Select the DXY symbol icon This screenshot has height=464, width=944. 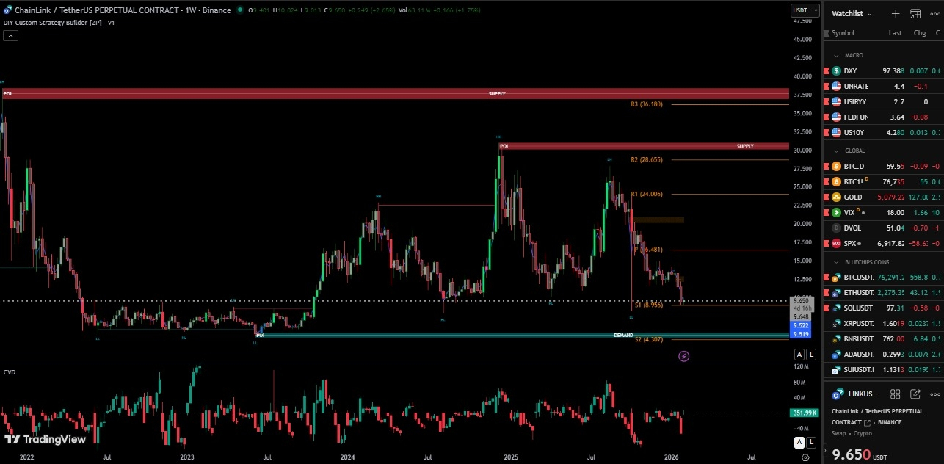point(836,71)
